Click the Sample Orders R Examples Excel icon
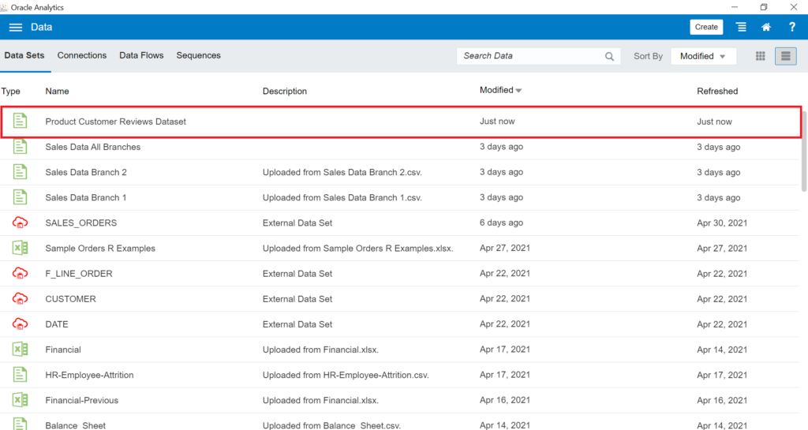The image size is (808, 430). click(20, 248)
